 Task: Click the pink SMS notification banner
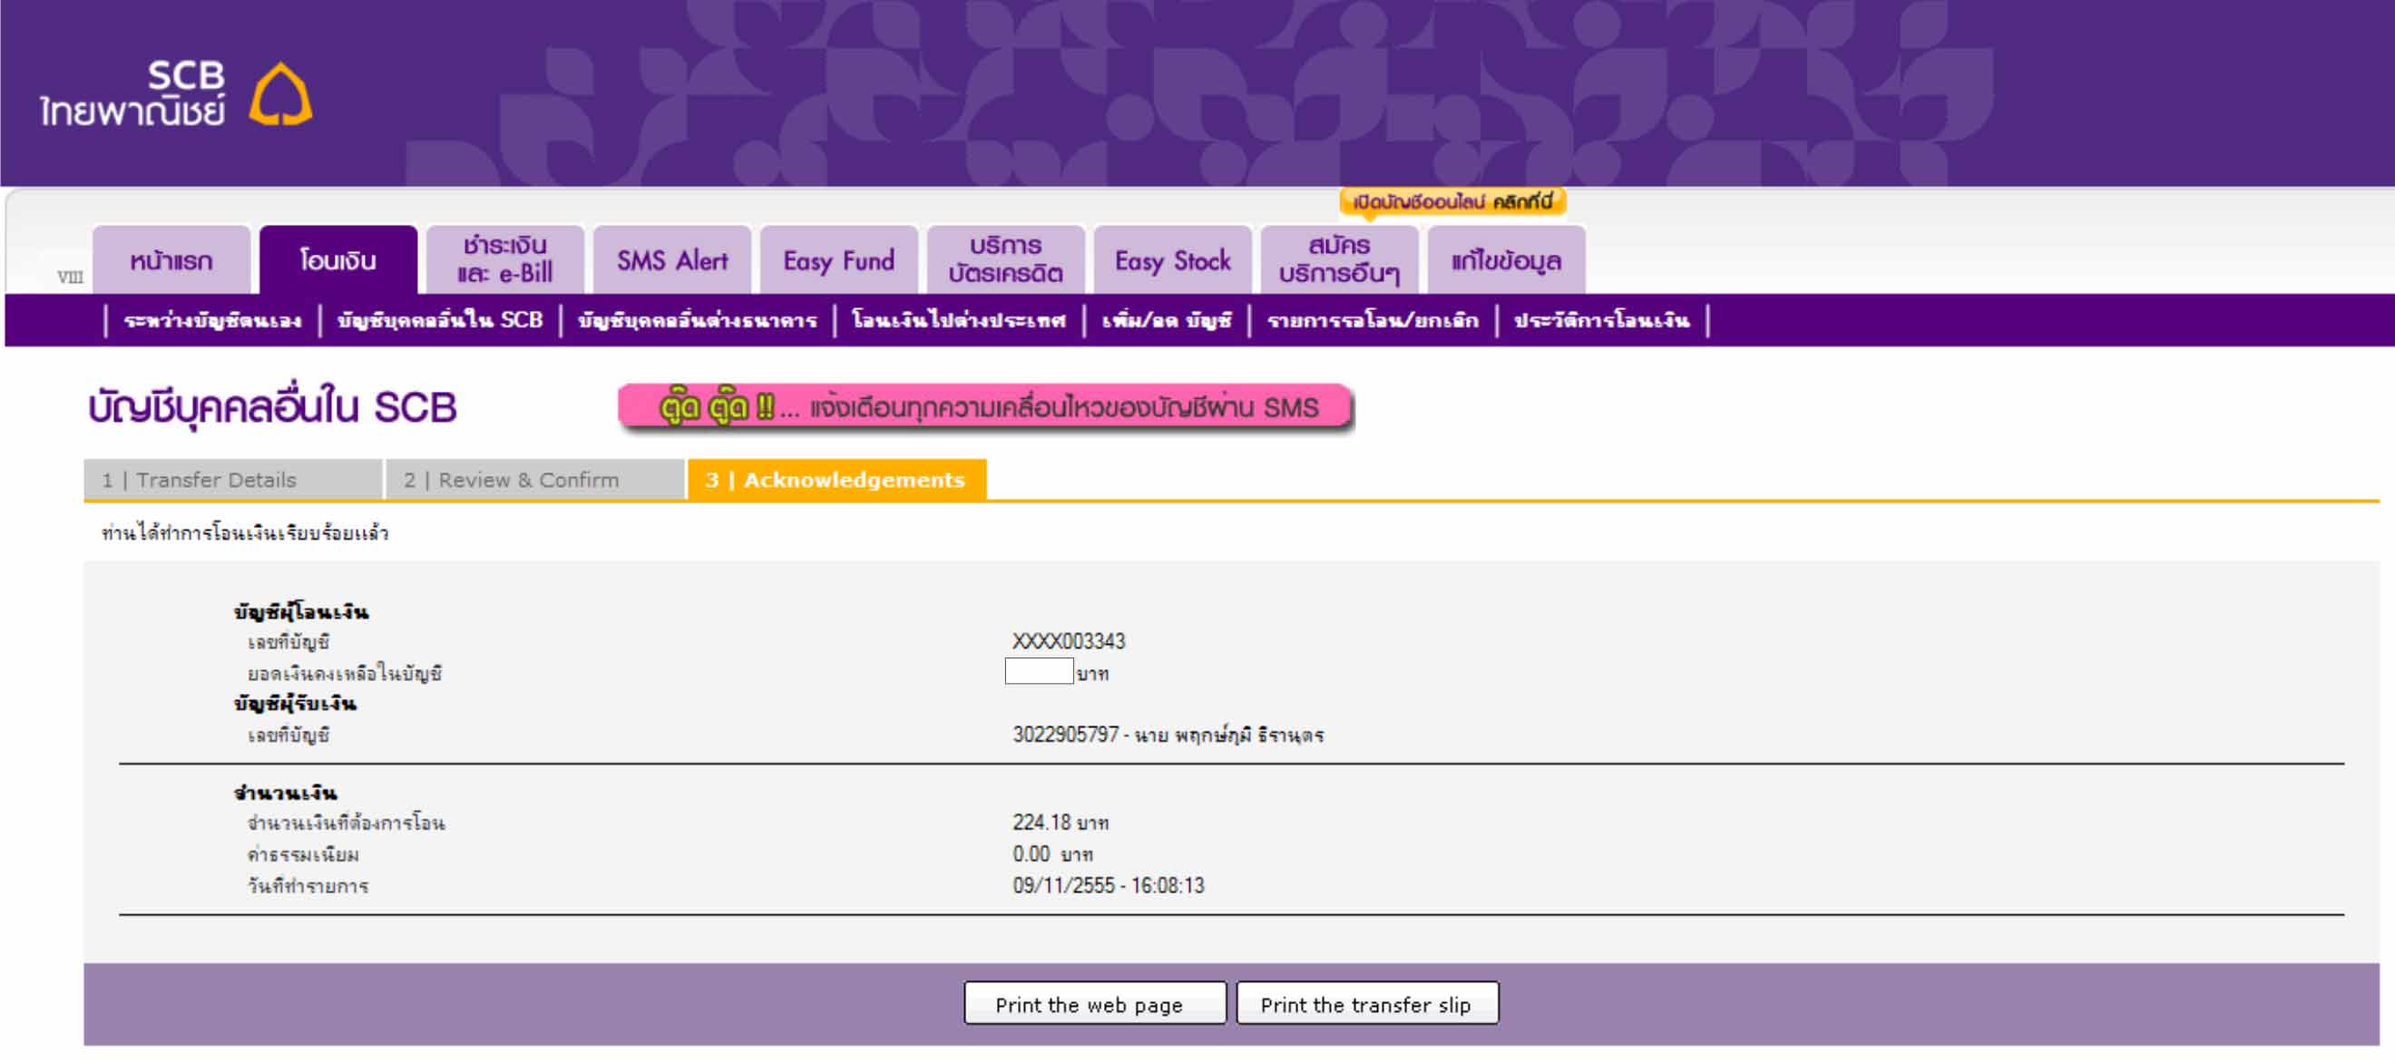coord(985,407)
